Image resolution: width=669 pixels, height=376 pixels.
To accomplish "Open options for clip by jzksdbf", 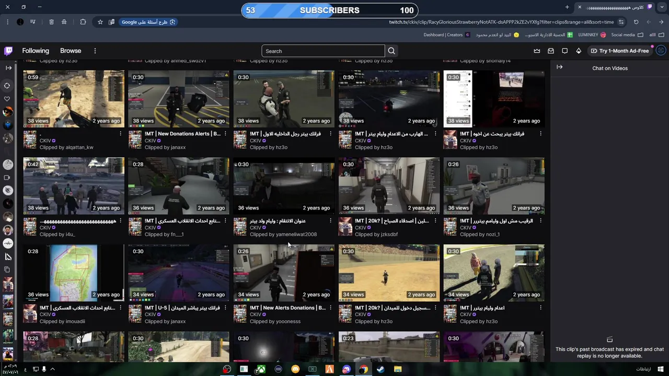I will [x=435, y=221].
